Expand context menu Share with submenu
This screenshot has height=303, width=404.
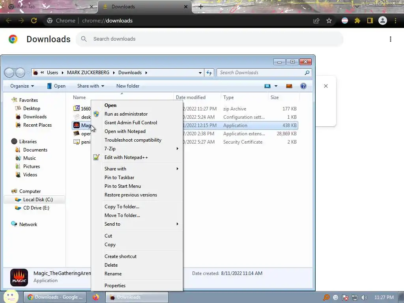[177, 169]
